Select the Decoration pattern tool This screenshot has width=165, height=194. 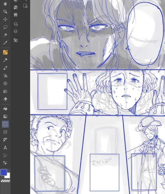tap(5, 84)
